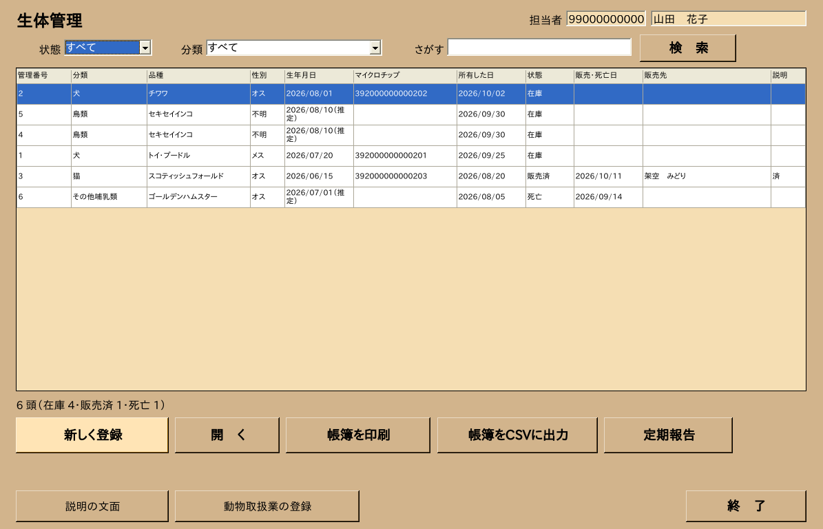Click セキセイインコ in row number 4
Image resolution: width=823 pixels, height=529 pixels.
198,135
